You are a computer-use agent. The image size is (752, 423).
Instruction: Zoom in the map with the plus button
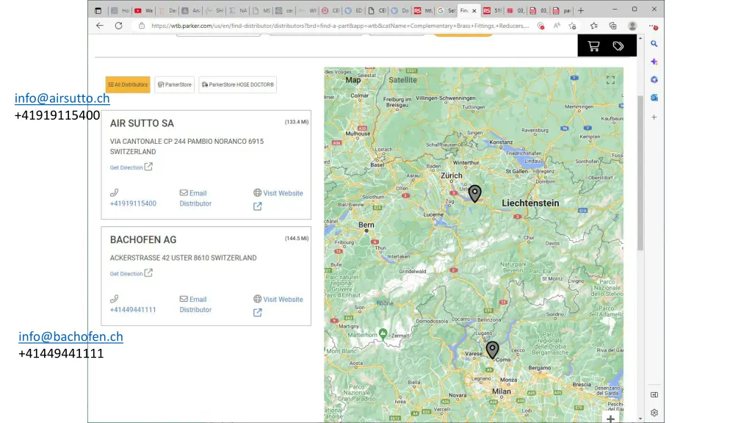(x=610, y=419)
